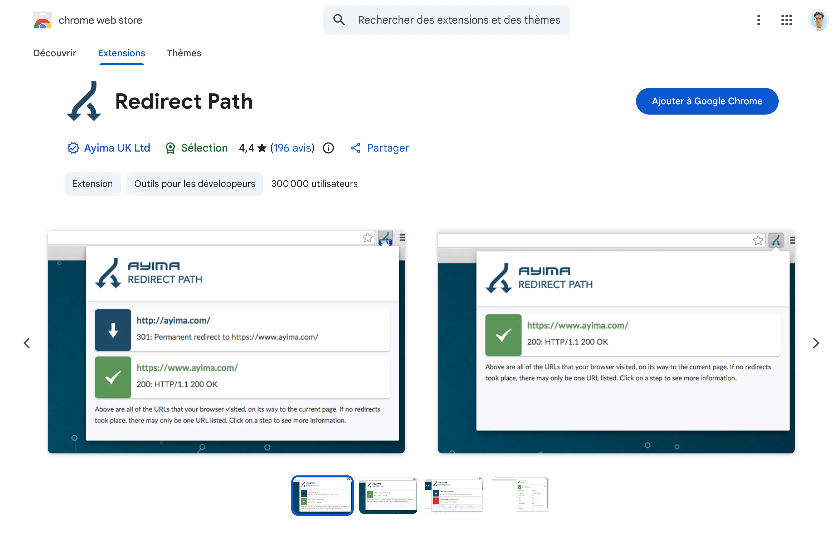
Task: Click the verified publisher badge
Action: point(73,148)
